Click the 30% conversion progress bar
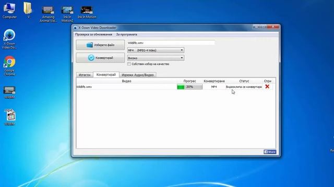 (x=190, y=87)
